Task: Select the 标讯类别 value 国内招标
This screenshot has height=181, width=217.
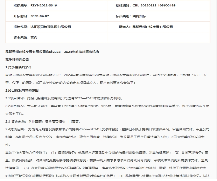Action: 139,16
